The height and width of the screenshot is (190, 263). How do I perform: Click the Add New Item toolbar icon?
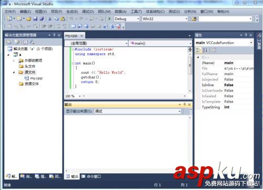pos(19,18)
